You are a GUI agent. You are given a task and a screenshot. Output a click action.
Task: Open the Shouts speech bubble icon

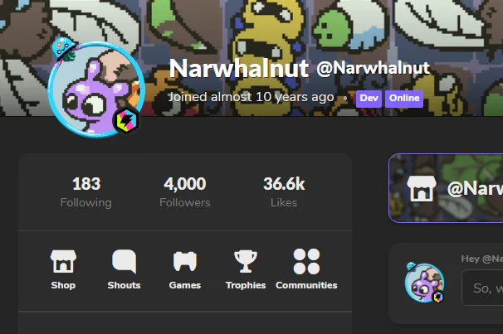[x=125, y=261]
